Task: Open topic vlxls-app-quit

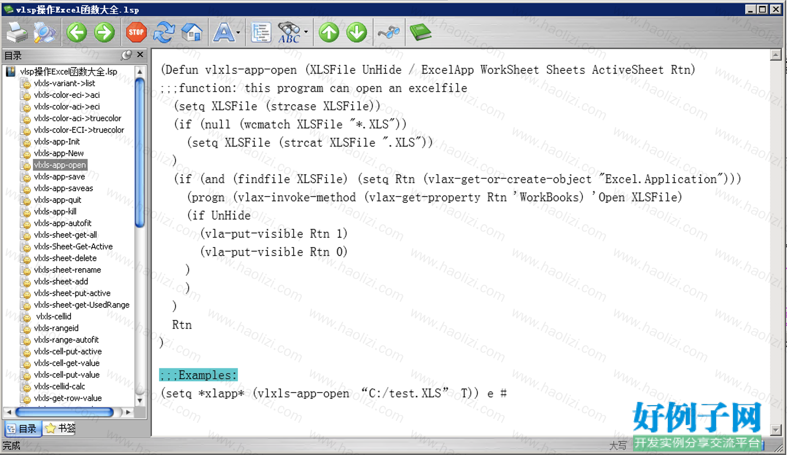Action: click(58, 200)
